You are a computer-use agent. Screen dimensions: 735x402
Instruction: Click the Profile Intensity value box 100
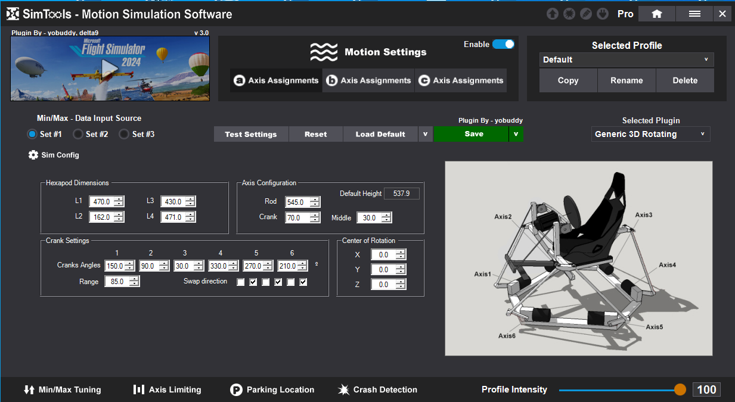pyautogui.click(x=706, y=389)
